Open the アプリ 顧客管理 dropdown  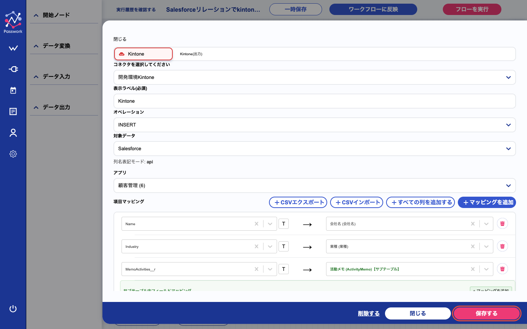click(315, 186)
